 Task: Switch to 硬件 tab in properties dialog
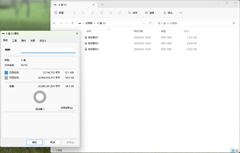pos(24,41)
